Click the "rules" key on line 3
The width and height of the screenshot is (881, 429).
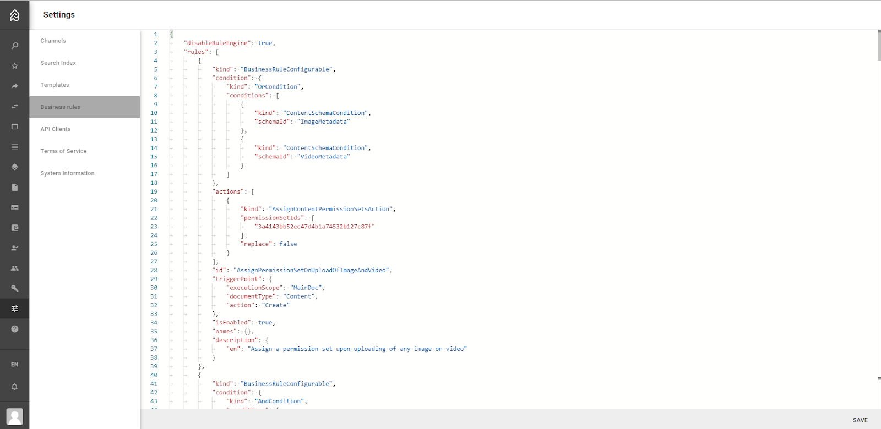coord(196,52)
